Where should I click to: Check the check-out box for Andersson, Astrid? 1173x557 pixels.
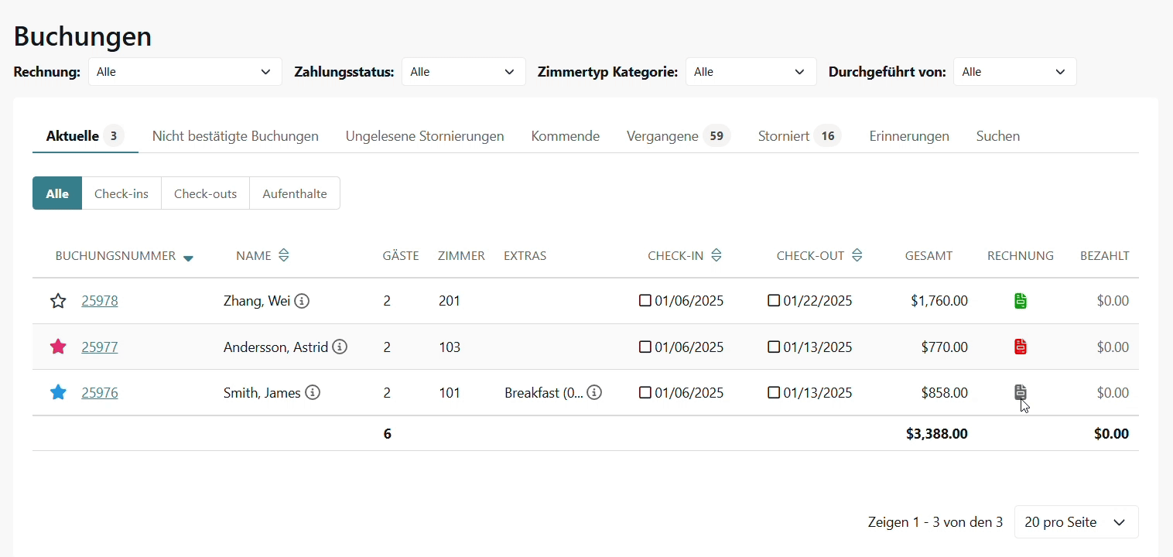pos(774,347)
